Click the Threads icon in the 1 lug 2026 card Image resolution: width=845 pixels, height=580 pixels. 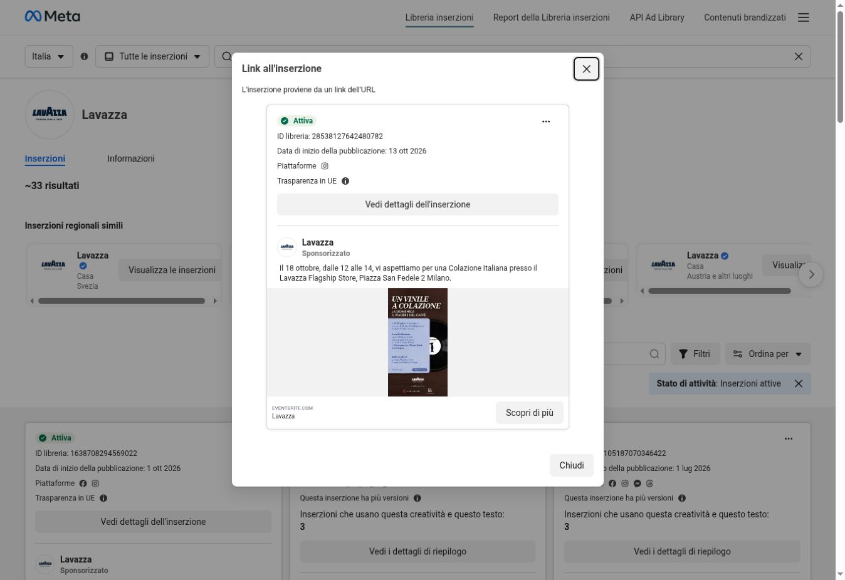point(650,484)
